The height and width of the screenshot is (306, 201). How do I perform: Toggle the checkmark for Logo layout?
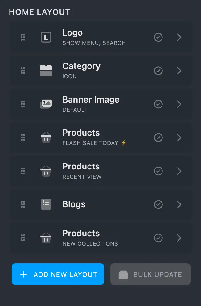[x=158, y=37]
